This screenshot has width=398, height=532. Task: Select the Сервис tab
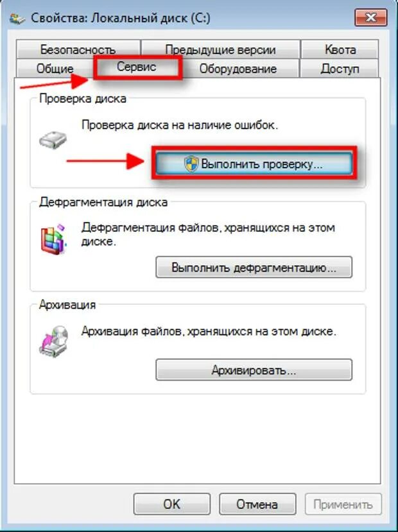(x=137, y=67)
